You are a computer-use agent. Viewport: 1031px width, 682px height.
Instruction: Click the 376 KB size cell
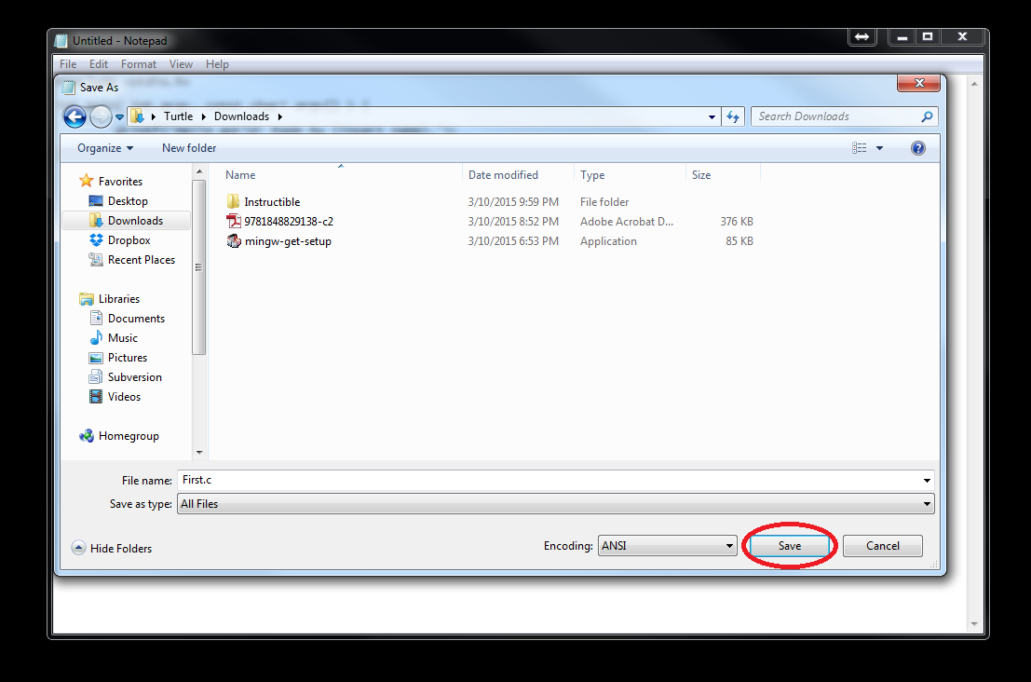[x=737, y=222]
